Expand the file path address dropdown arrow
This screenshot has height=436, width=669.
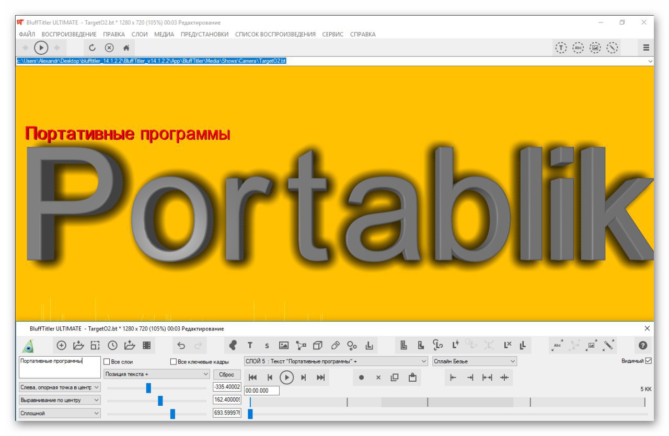650,61
